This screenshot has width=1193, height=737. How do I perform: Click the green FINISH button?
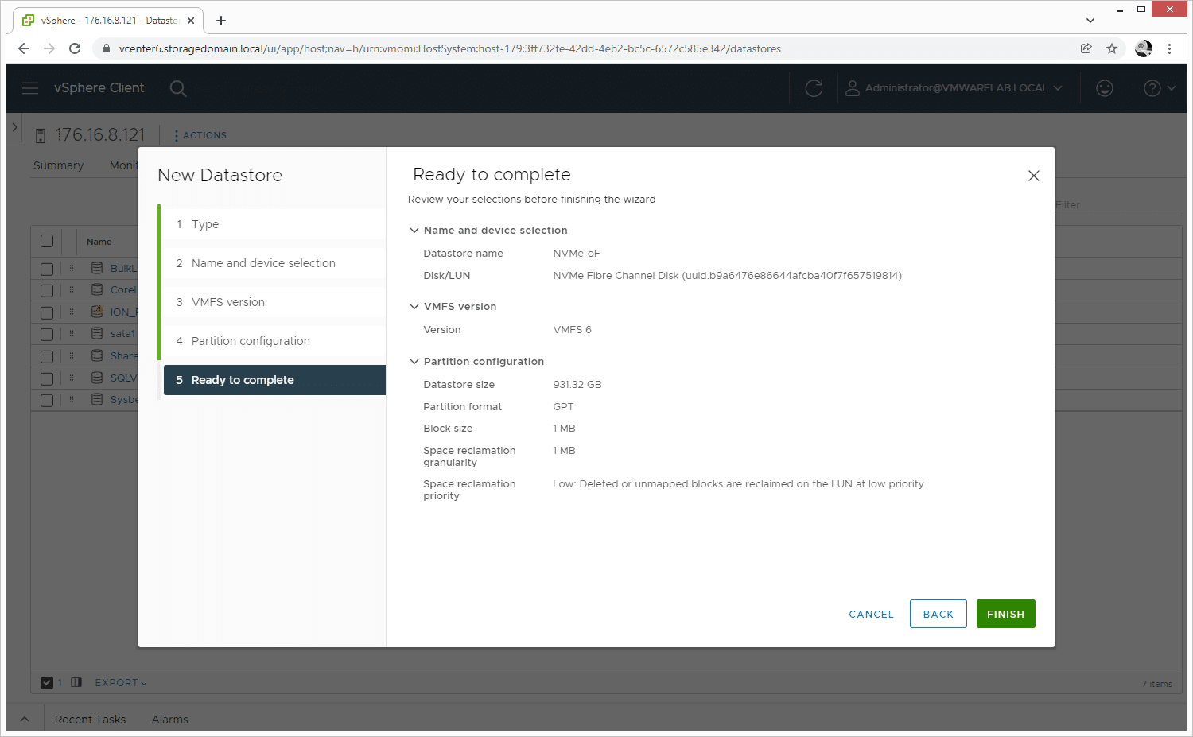1005,614
